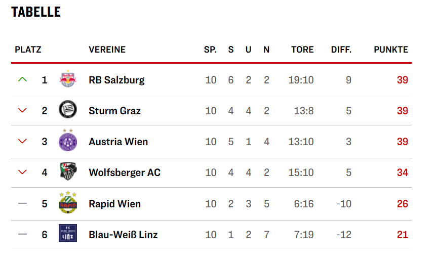
Task: Click the RB Salzburg club logo
Action: (x=67, y=80)
